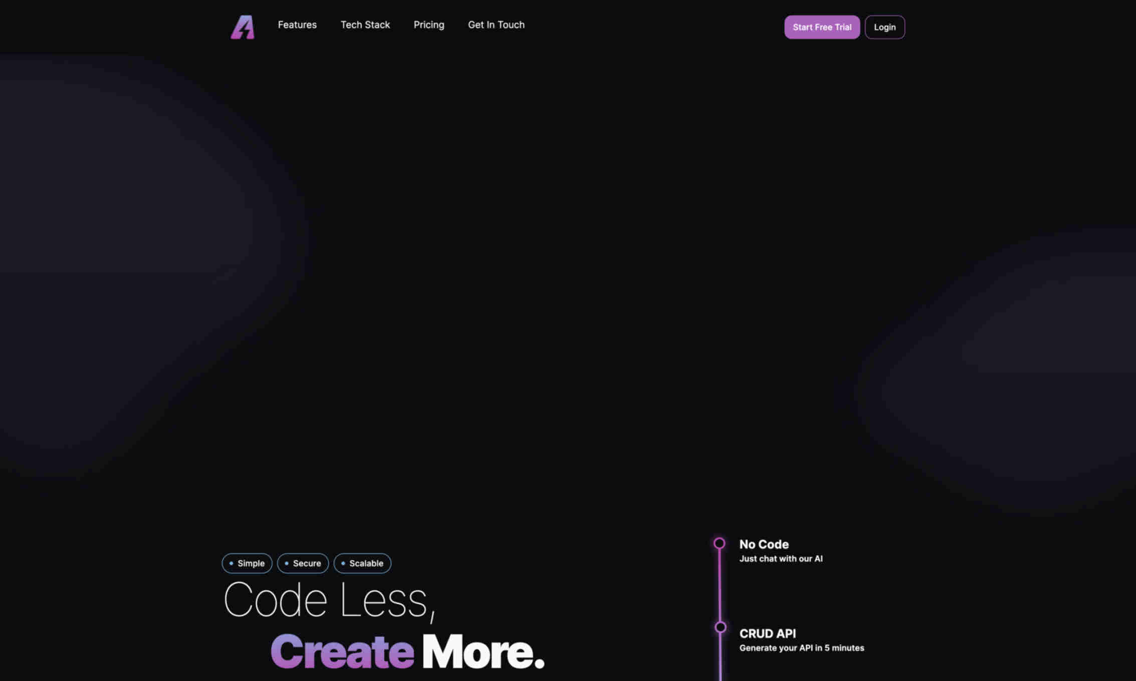
Task: Click the purple dot icon next to 'Scalable'
Action: (343, 563)
